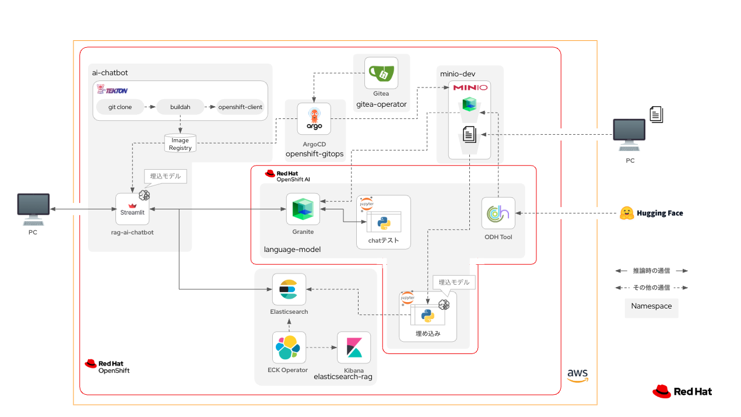Select the green cube in minio-dev bucket
The height and width of the screenshot is (417, 741).
tap(470, 105)
